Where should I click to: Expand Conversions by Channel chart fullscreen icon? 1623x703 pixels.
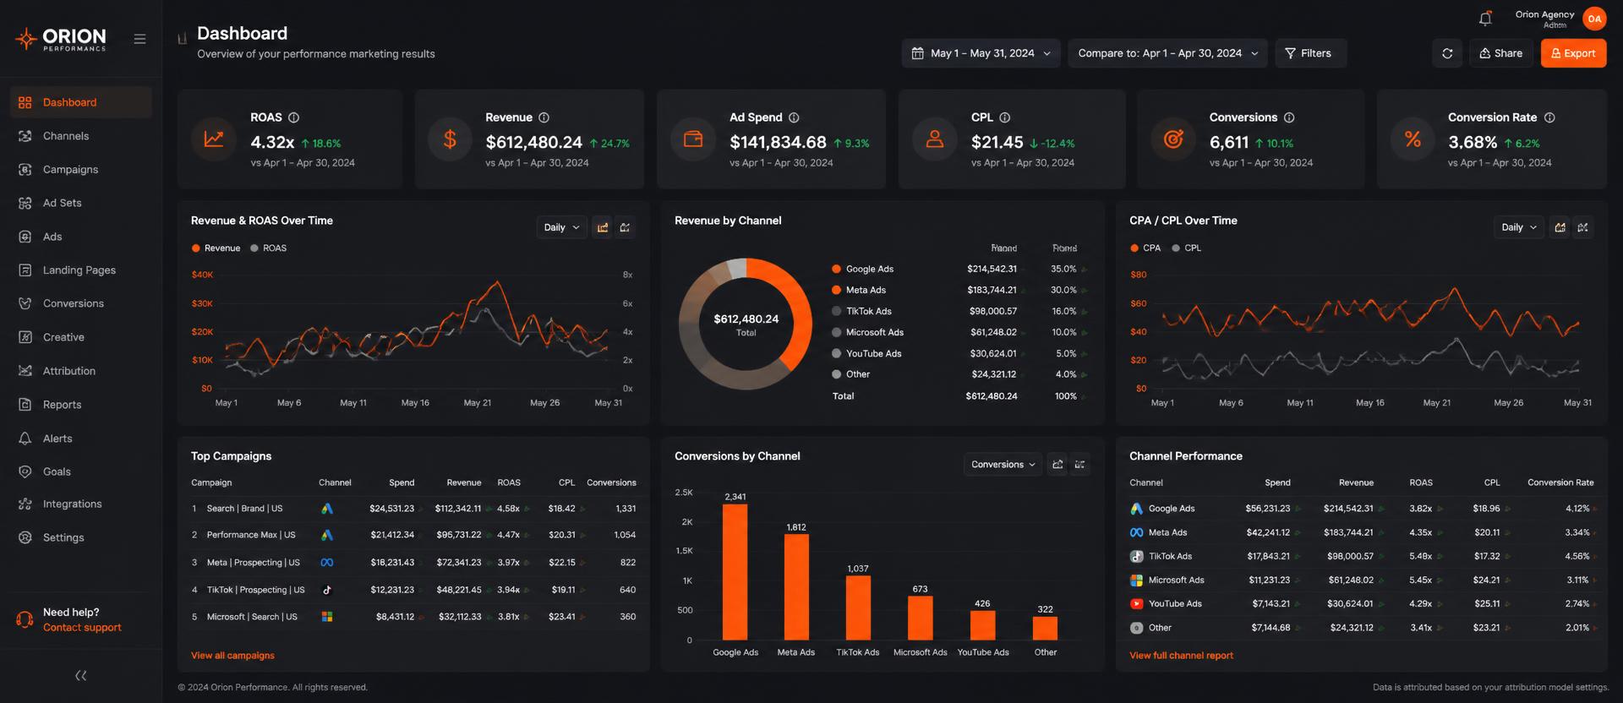pos(1079,464)
